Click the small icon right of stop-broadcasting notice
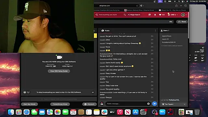The image size is (208, 117). pos(93,92)
